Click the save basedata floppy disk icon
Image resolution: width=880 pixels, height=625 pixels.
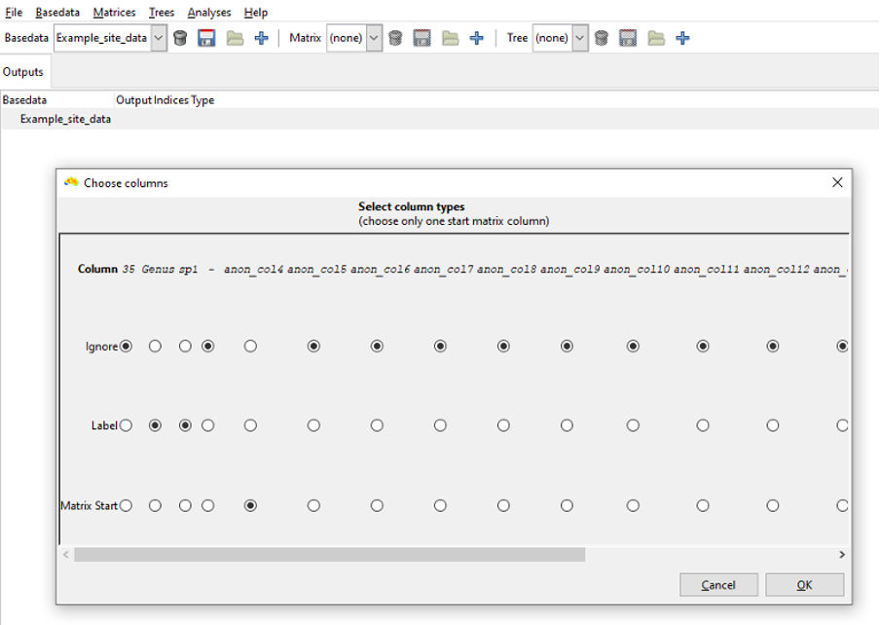(x=206, y=38)
